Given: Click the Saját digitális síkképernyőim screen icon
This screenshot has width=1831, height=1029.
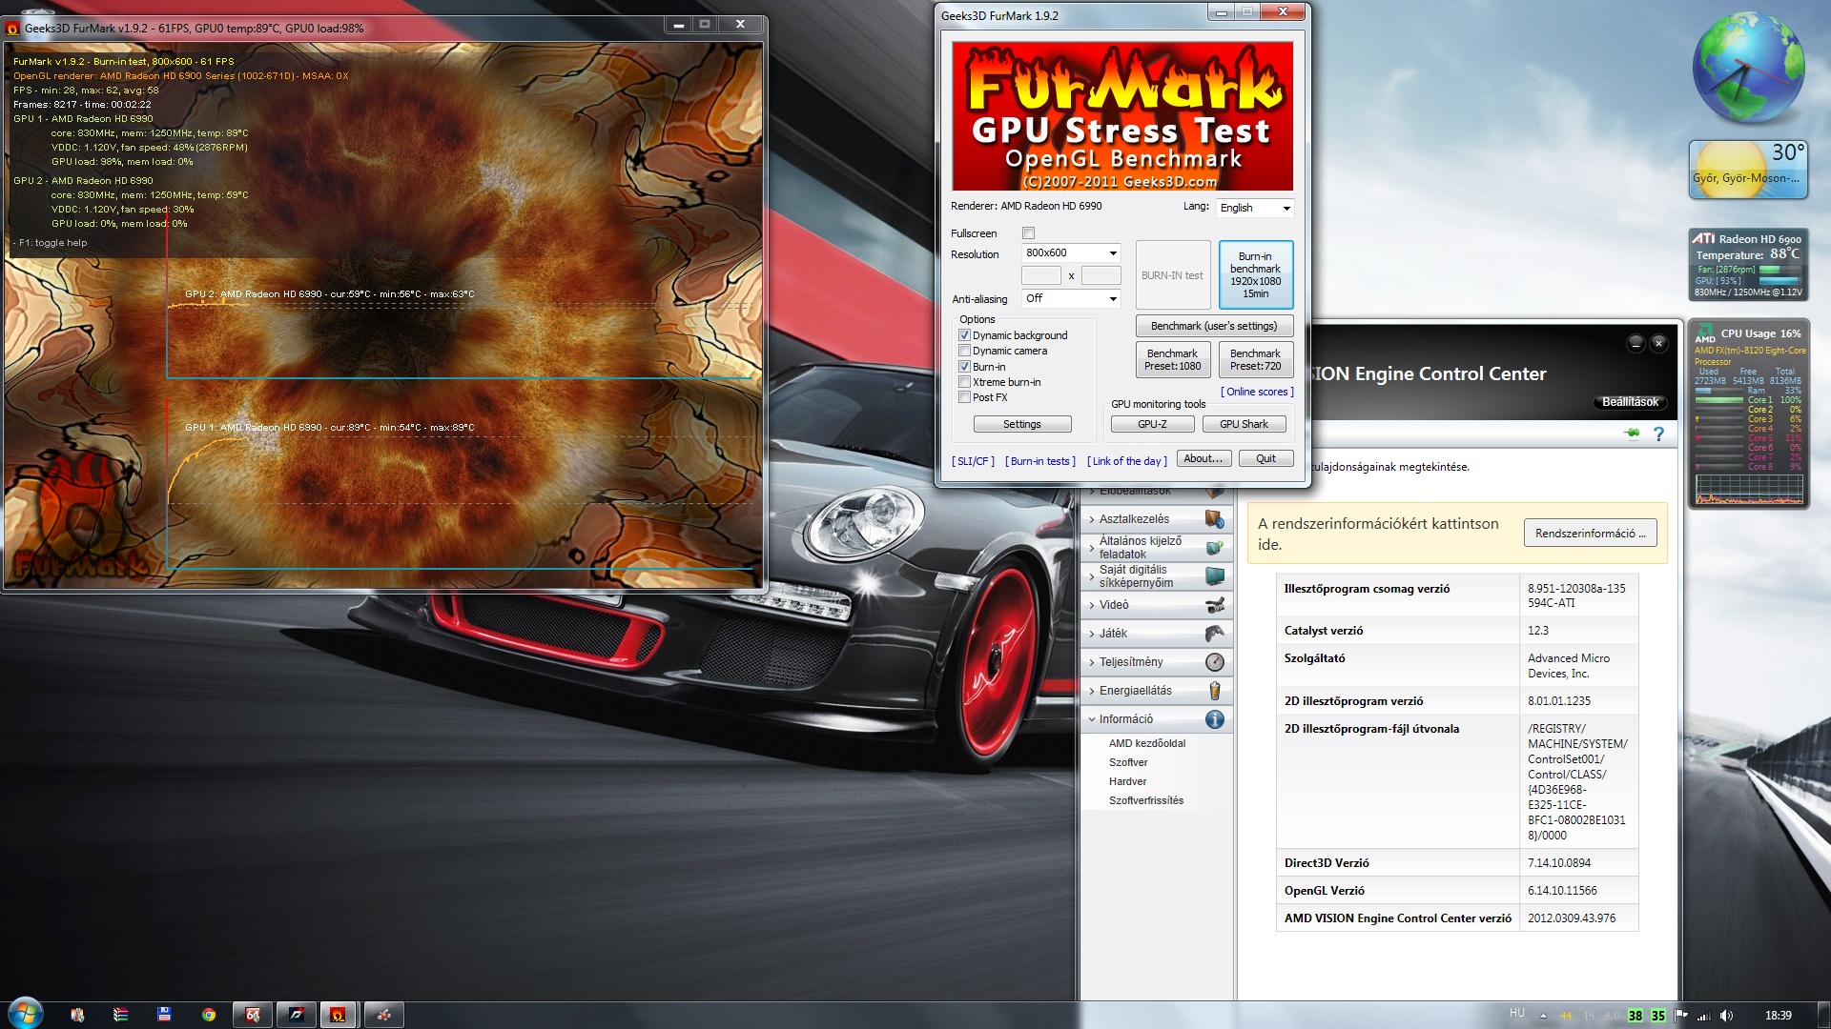Looking at the screenshot, I should [x=1214, y=576].
